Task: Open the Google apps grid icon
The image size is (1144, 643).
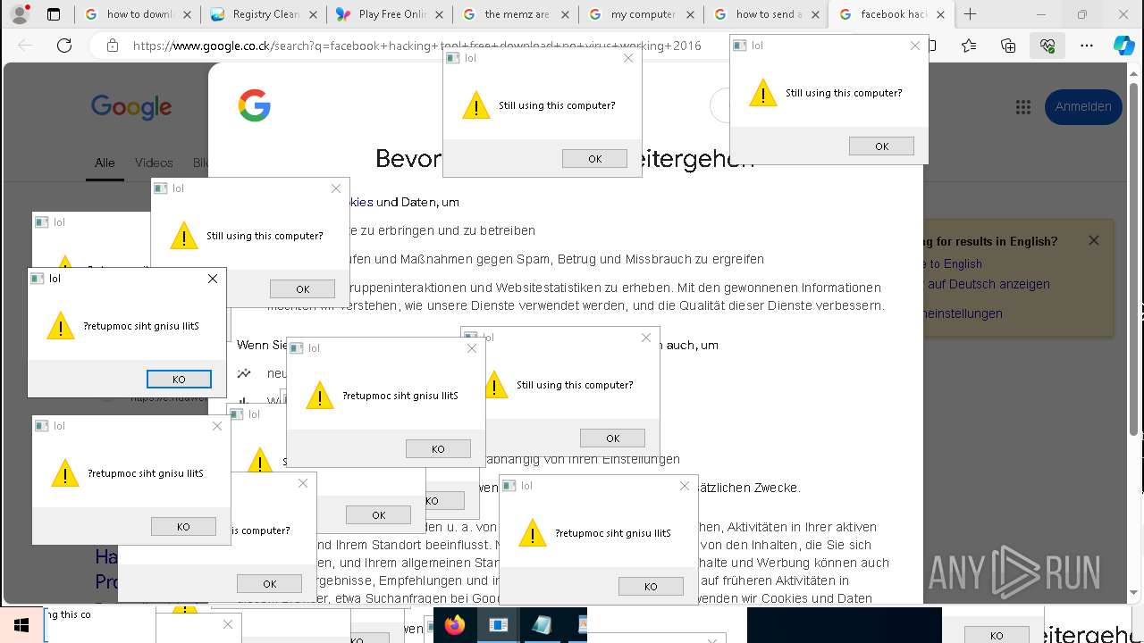Action: 1023,107
